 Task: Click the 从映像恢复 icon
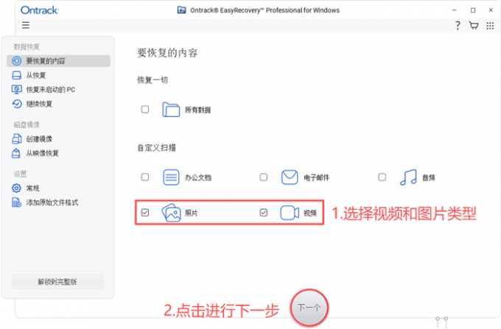[x=16, y=153]
